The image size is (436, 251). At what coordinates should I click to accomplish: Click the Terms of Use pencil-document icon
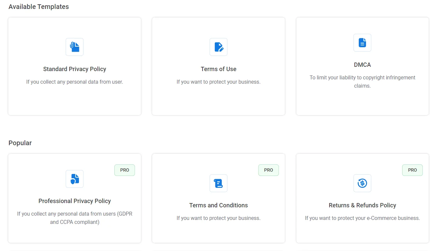(218, 47)
